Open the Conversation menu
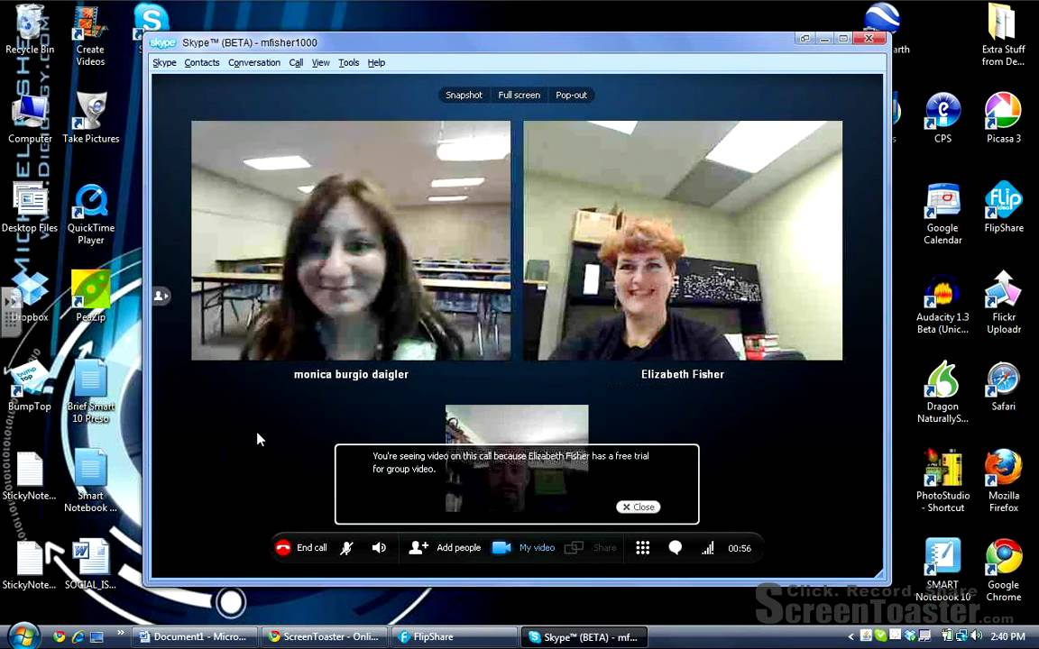This screenshot has width=1039, height=649. click(x=253, y=62)
